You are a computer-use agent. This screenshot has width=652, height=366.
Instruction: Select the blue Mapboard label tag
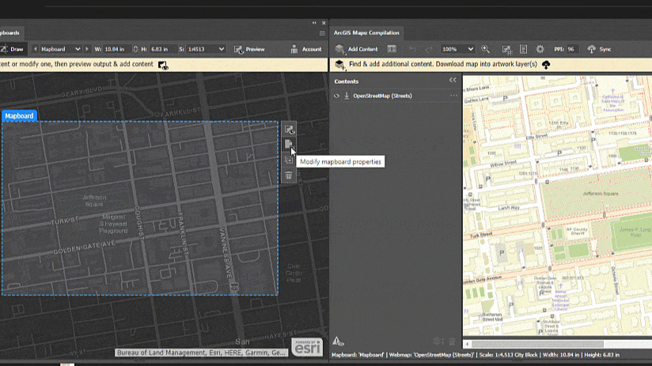19,116
